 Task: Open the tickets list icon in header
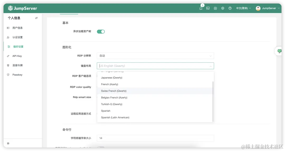click(x=215, y=8)
